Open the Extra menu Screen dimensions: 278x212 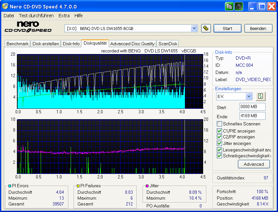coord(64,15)
